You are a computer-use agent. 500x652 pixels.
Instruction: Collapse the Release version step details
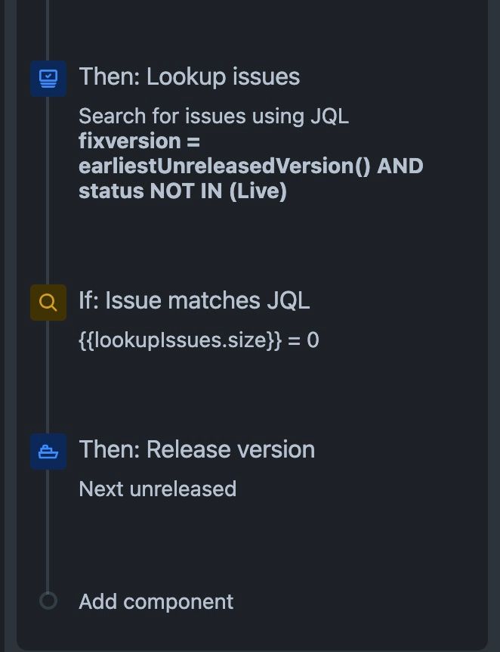pyautogui.click(x=196, y=449)
